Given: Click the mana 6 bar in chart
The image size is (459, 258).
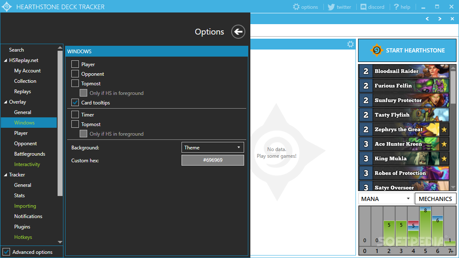Looking at the screenshot, I should click(437, 231).
